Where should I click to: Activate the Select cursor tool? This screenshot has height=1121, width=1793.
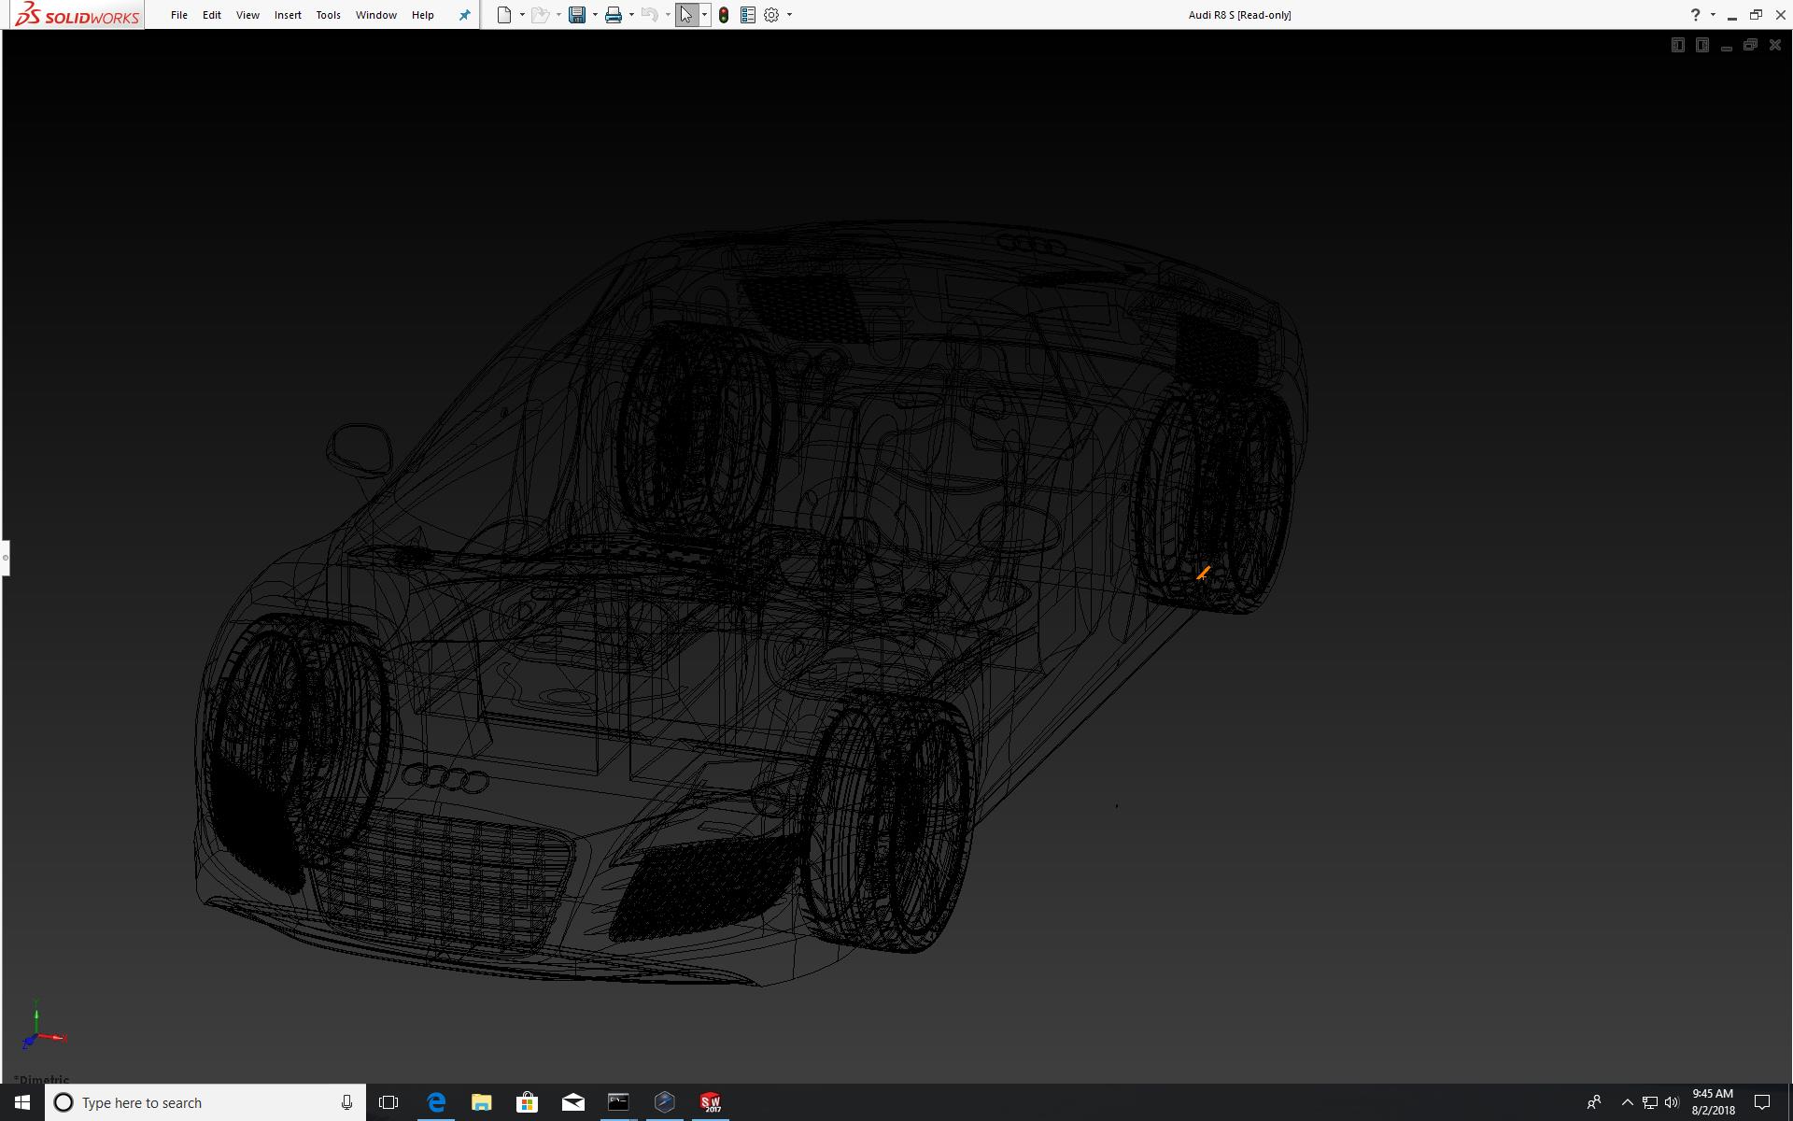[686, 15]
